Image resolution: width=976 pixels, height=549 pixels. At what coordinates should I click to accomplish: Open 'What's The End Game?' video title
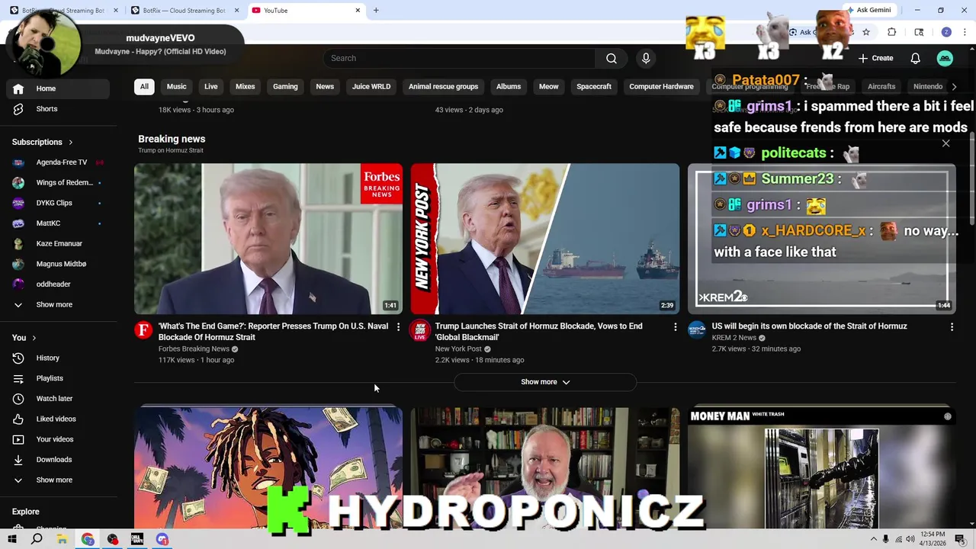click(273, 332)
